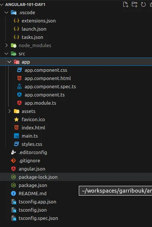Click the New File icon in explorer header
Viewport: 152px width, 227px height.
(x=125, y=4)
